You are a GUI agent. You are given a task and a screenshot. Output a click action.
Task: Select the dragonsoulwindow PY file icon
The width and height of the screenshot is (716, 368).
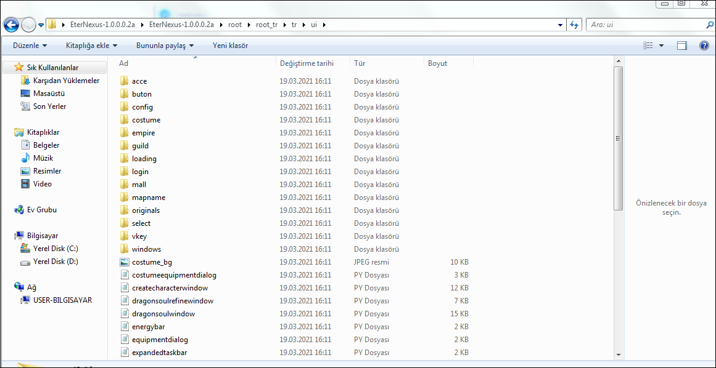coord(124,314)
